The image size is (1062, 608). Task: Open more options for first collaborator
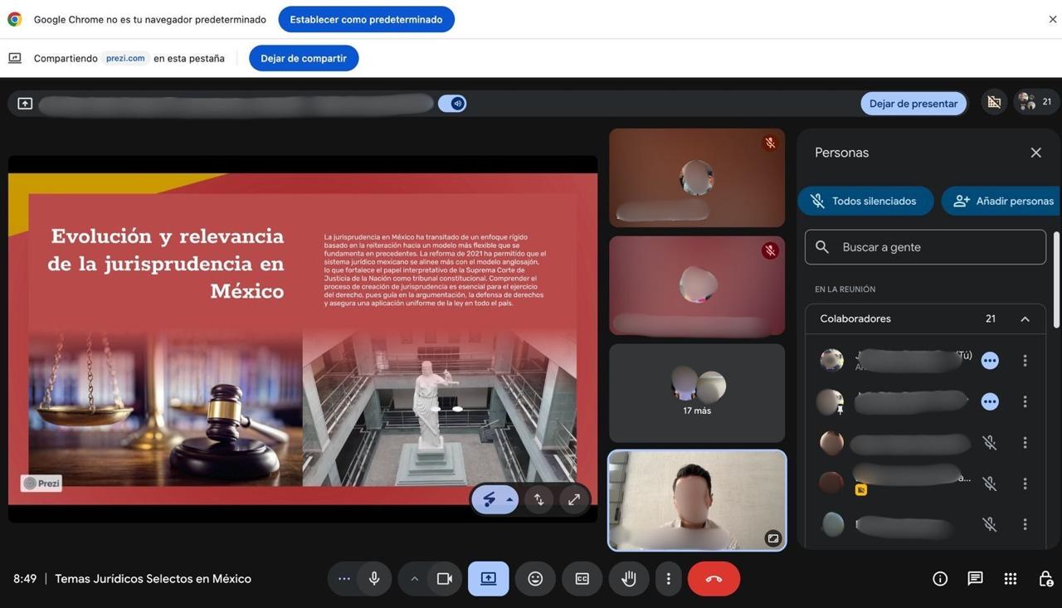click(x=1025, y=360)
